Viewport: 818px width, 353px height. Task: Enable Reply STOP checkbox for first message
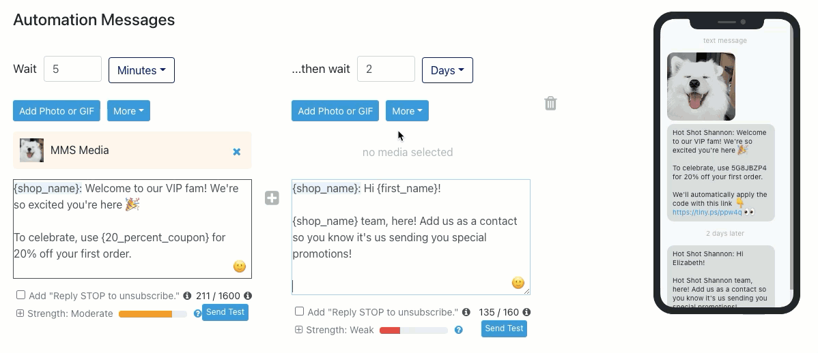[x=21, y=295]
